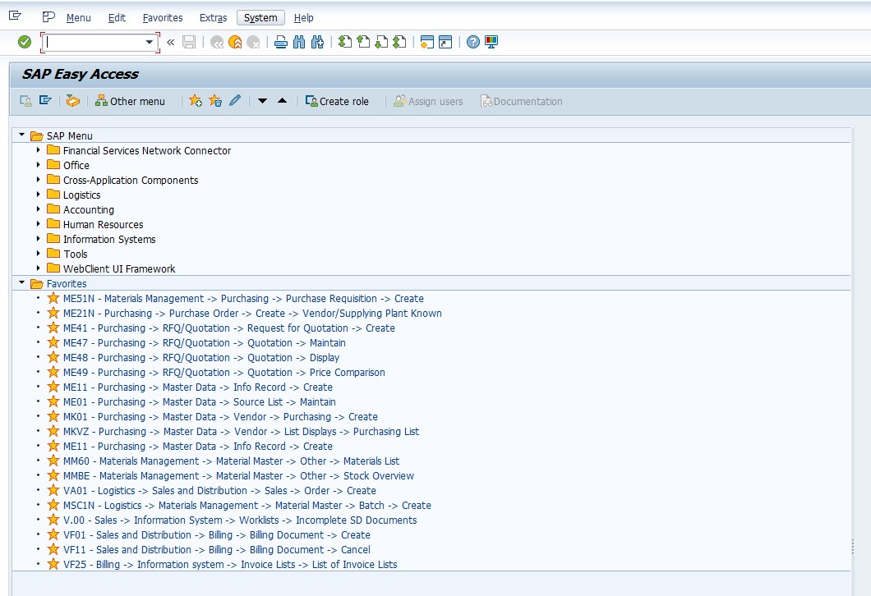The width and height of the screenshot is (871, 596).
Task: Select the ME01 Source List Maintain favorite
Action: [200, 401]
